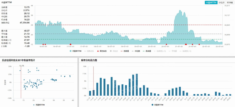Click the 历史估值对应未来1年收益率统计 panel heading
235x107 pixels.
[19, 60]
